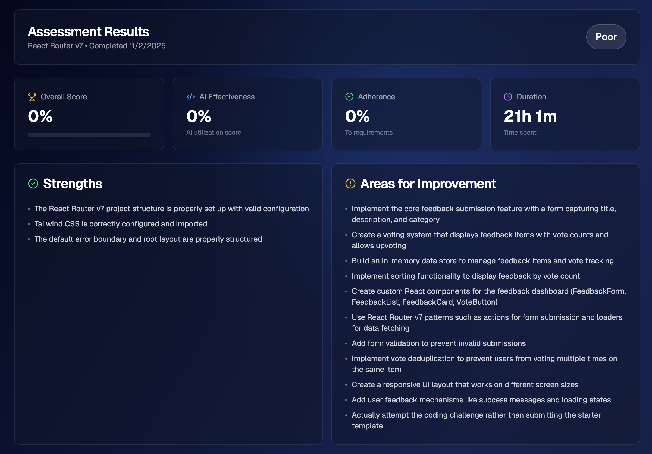Select the purple clock icon on the Duration card
The height and width of the screenshot is (454, 652).
tap(507, 96)
